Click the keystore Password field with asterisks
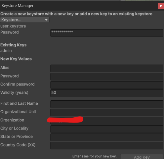 (107, 33)
